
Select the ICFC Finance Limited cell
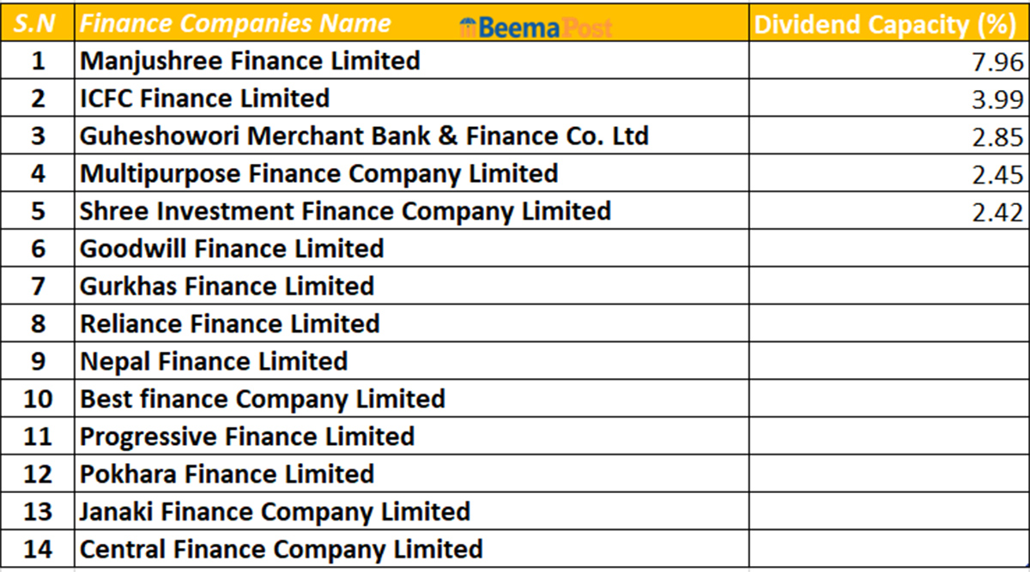point(204,99)
